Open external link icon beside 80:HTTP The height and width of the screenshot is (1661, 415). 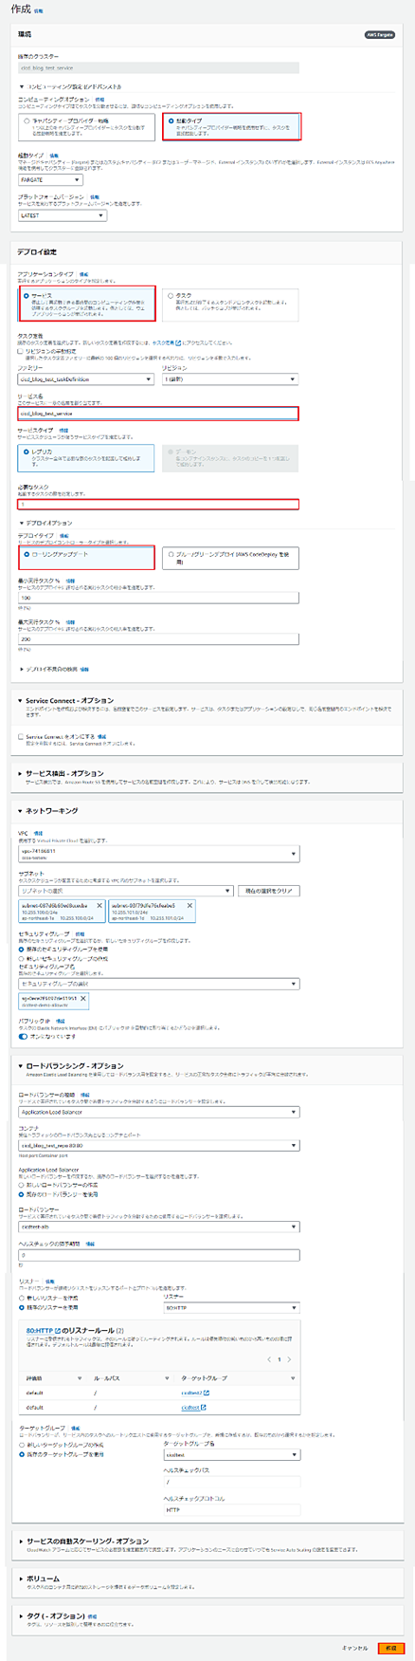(59, 1331)
